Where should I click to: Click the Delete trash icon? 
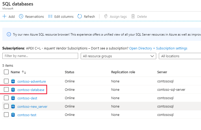click(x=133, y=16)
